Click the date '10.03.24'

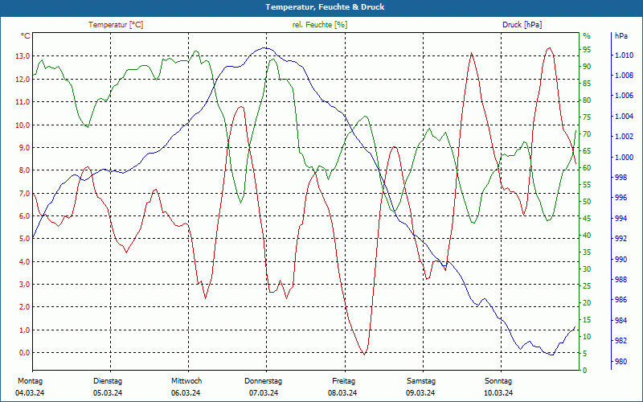tap(498, 393)
